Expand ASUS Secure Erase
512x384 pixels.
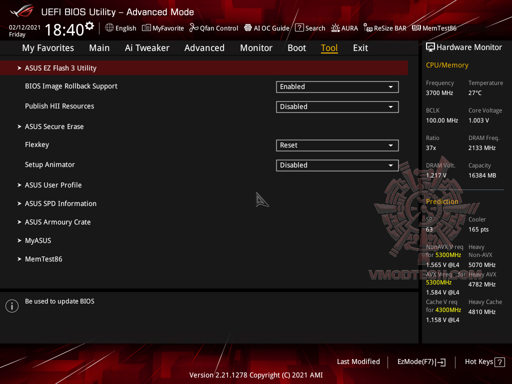coord(54,126)
